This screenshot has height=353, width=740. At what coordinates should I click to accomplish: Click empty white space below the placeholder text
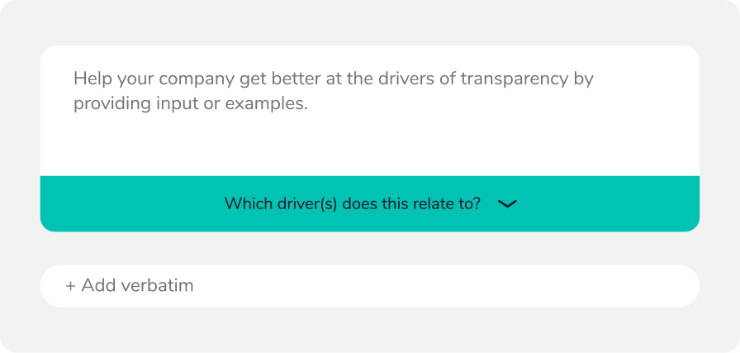pyautogui.click(x=369, y=147)
